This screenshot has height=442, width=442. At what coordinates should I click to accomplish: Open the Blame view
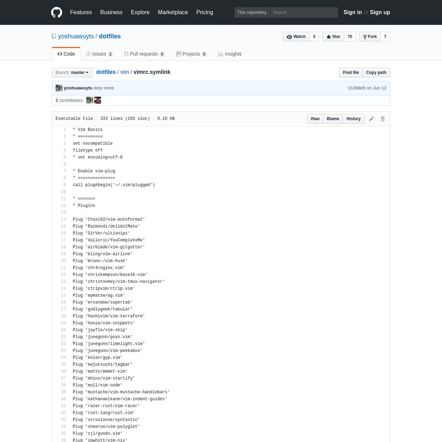(333, 118)
